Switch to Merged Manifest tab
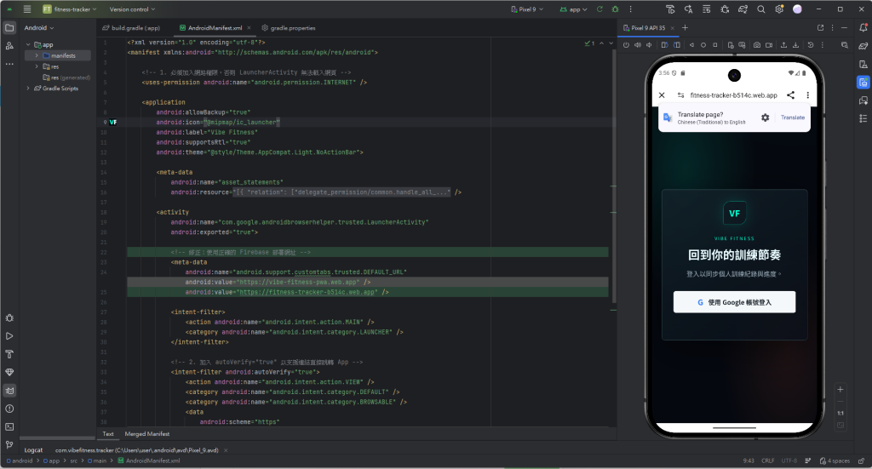The height and width of the screenshot is (469, 872). coord(146,434)
